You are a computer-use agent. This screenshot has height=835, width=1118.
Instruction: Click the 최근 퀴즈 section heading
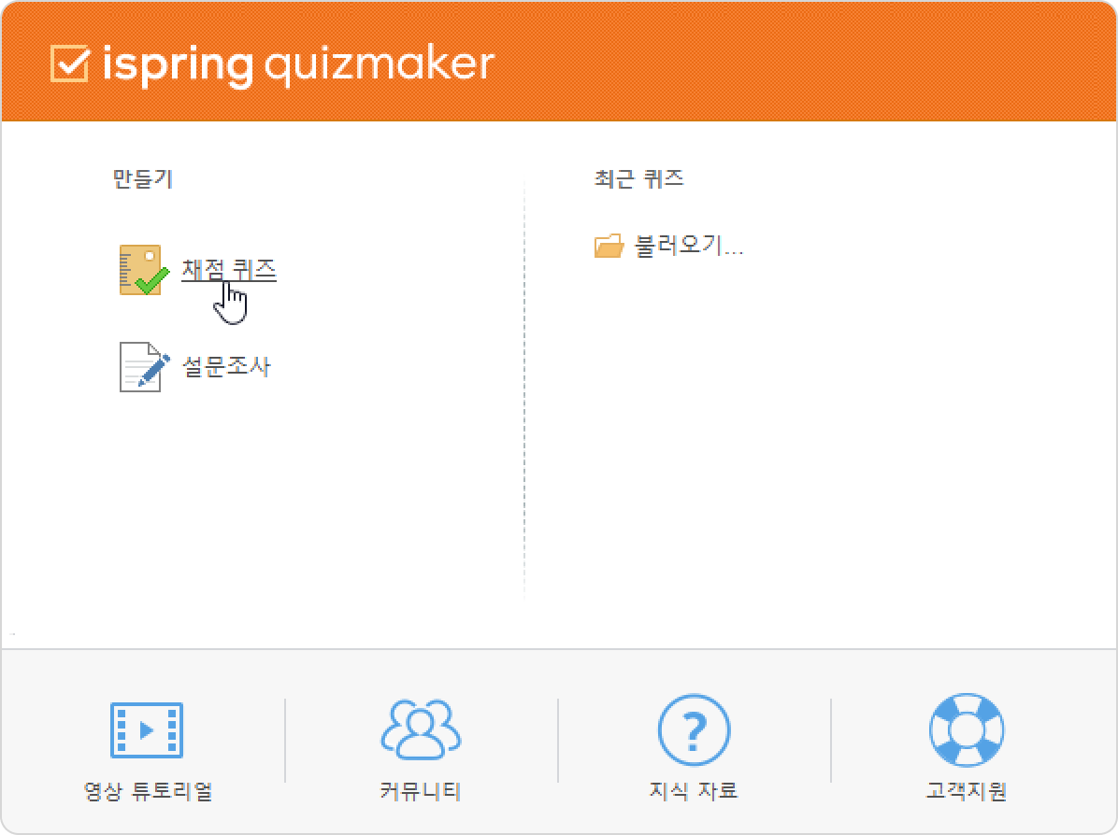coord(639,179)
